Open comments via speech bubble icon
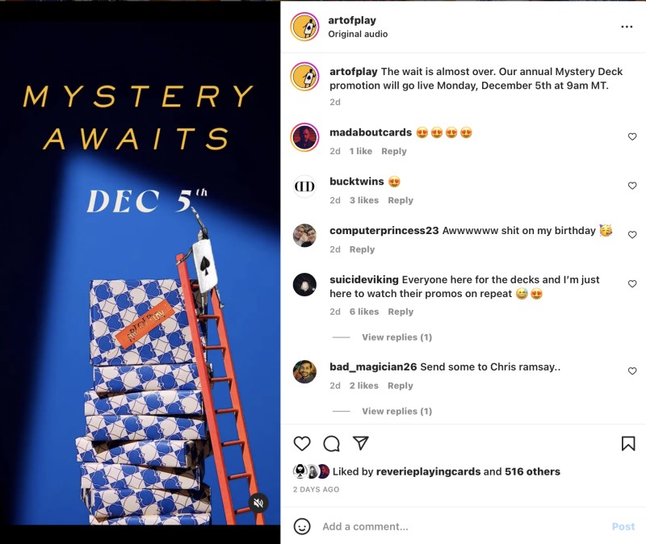Screen dimensions: 646x544 click(331, 444)
